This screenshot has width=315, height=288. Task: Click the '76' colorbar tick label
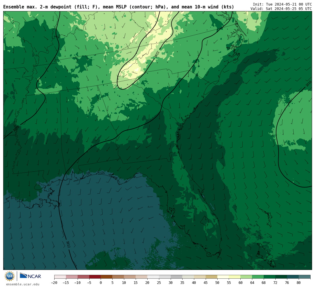coord(287,283)
